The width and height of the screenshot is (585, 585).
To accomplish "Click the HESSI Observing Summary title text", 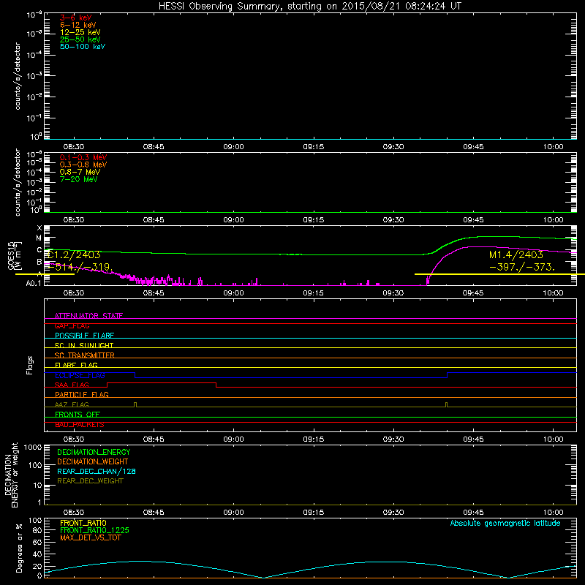I will pos(309,7).
